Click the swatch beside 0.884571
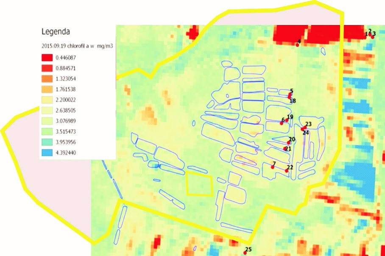Viewport: 385px width, 256px height. 47,68
